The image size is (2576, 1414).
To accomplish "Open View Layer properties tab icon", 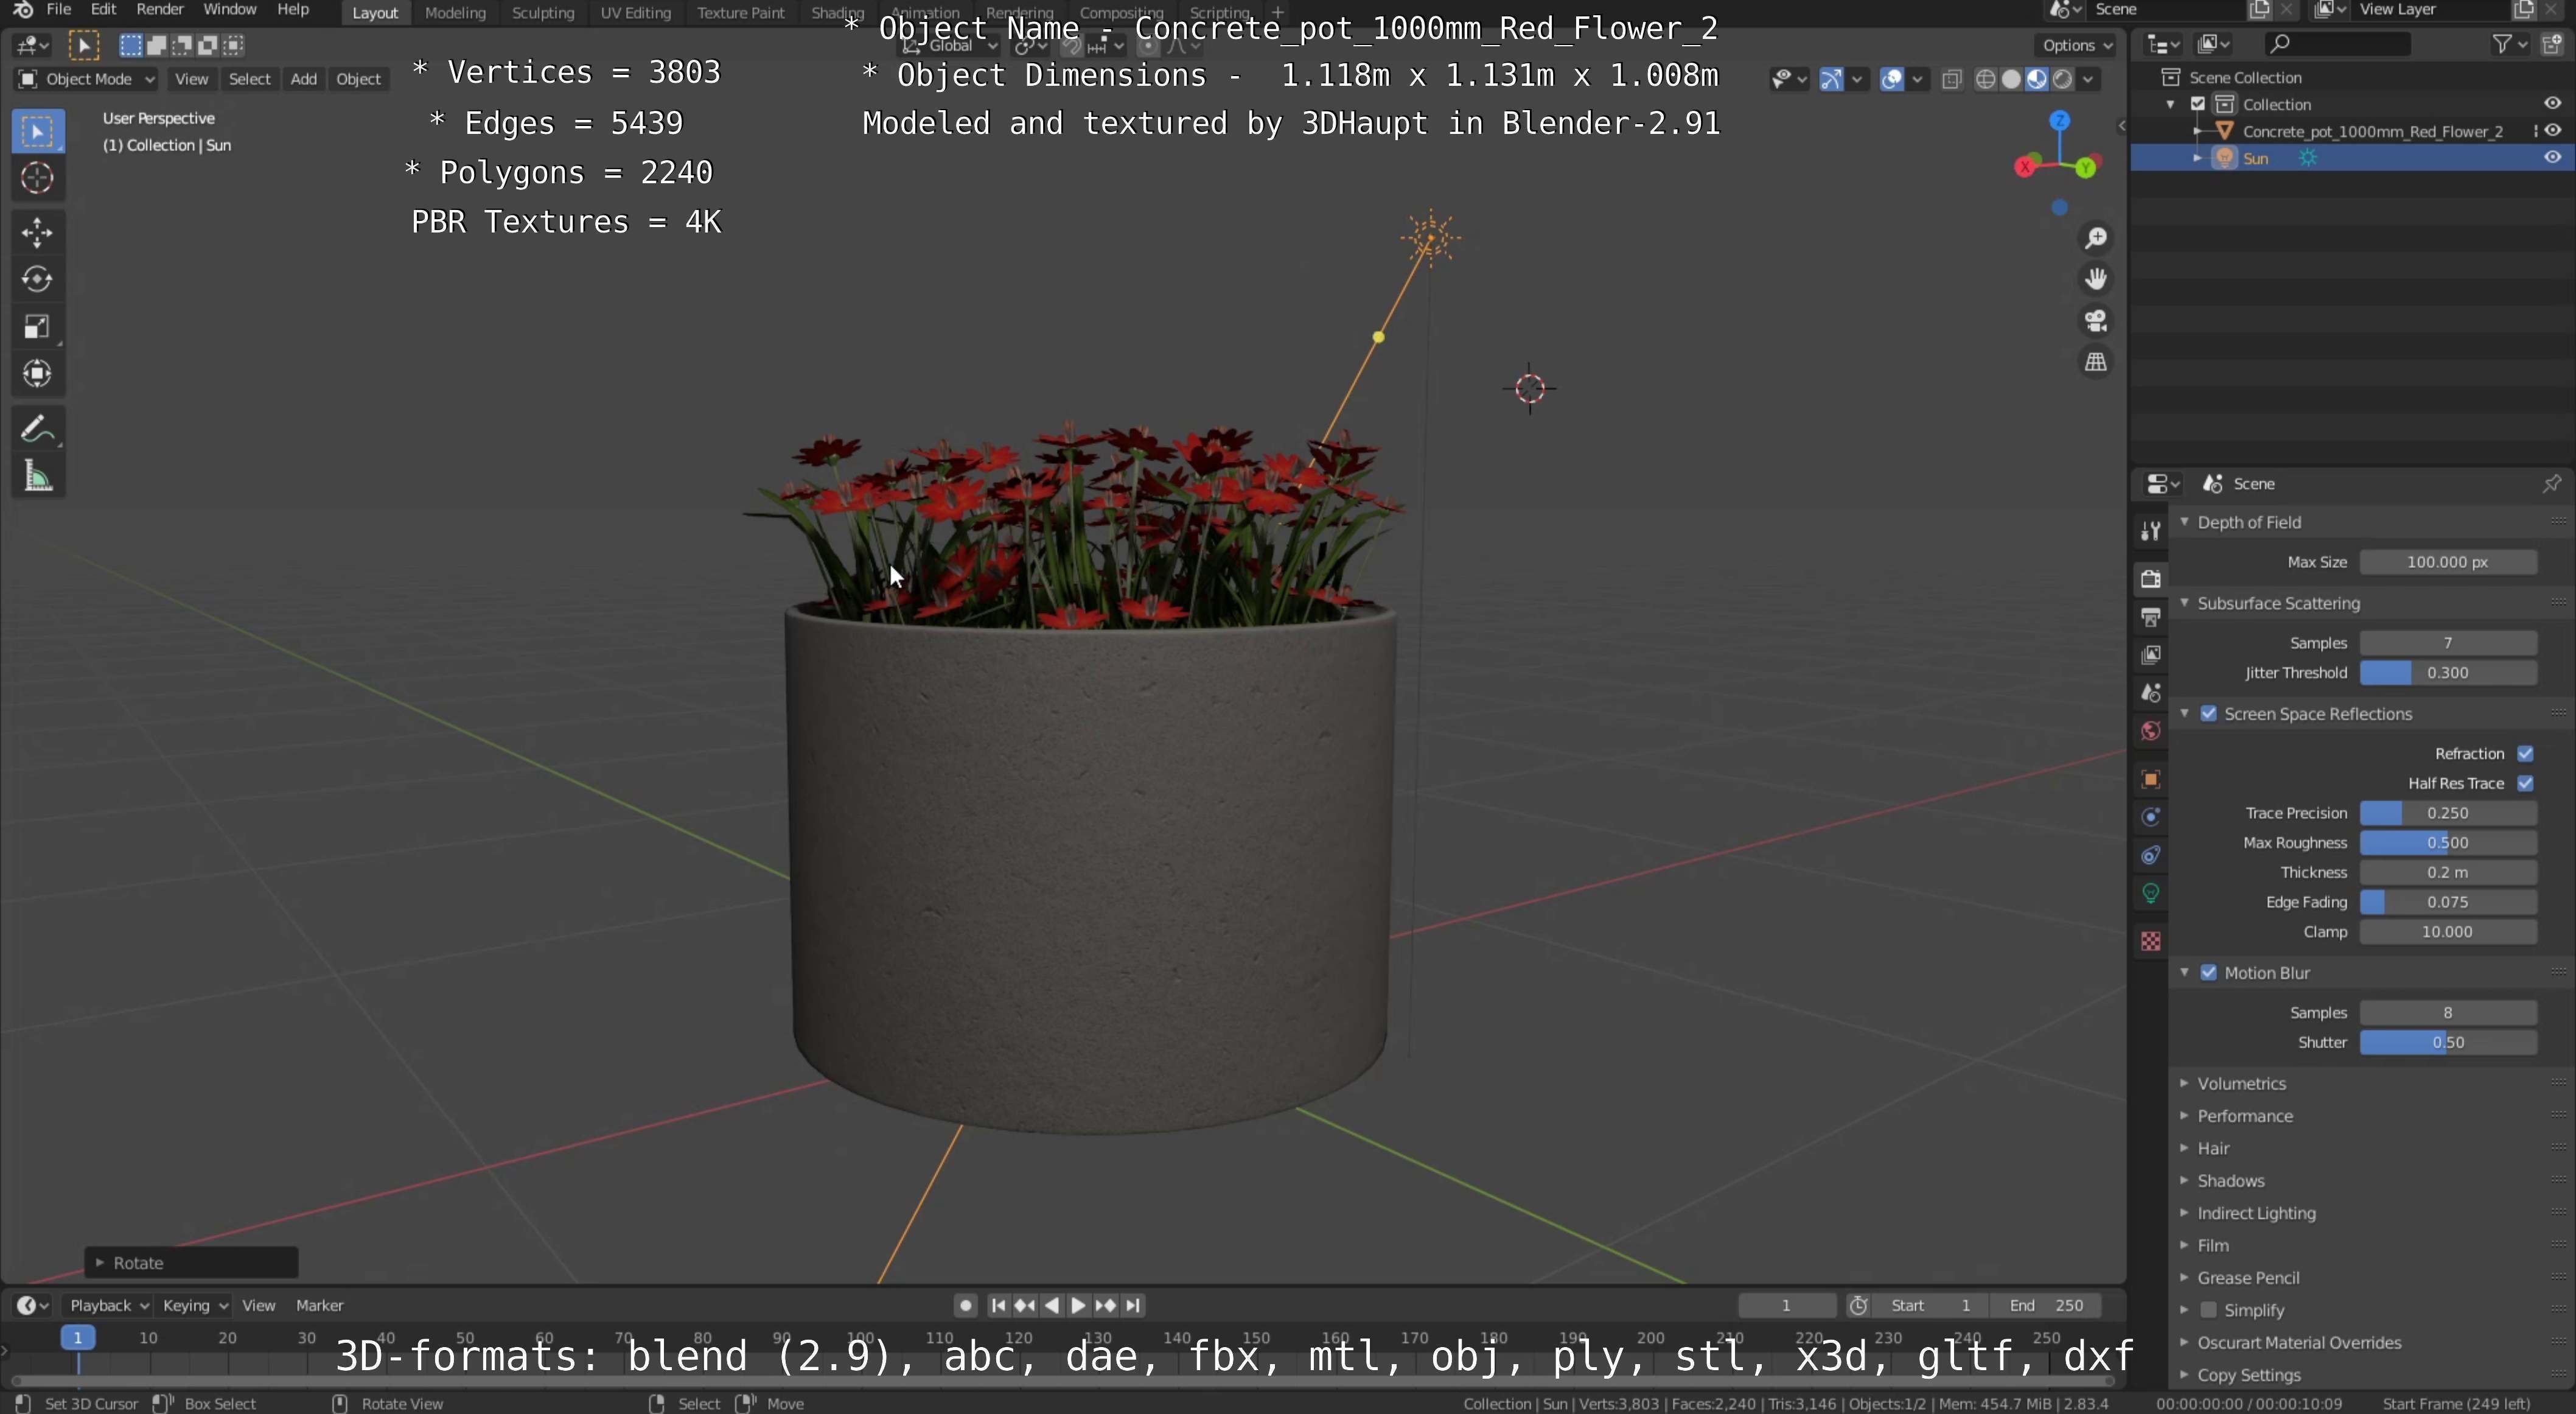I will (x=2150, y=655).
